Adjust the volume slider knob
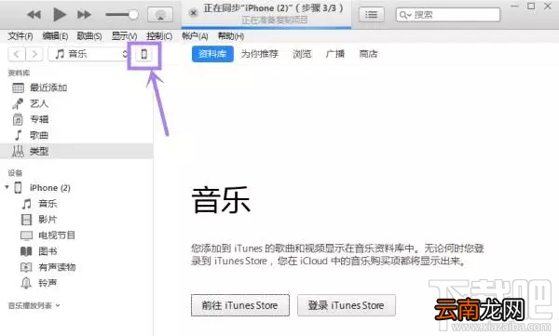 tap(133, 15)
